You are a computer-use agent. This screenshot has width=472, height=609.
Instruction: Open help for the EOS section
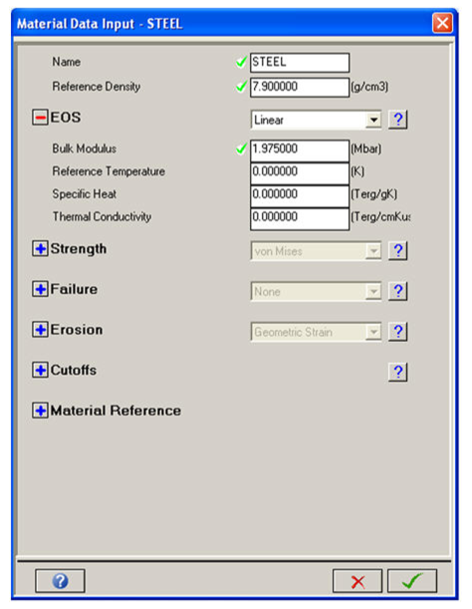click(x=398, y=120)
